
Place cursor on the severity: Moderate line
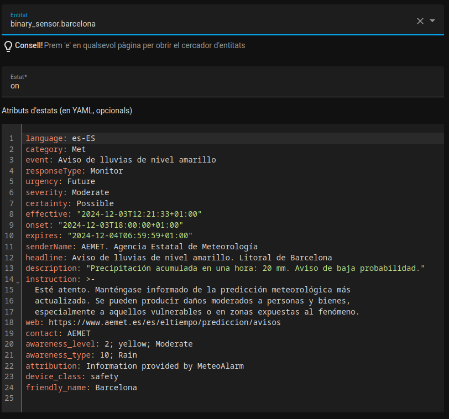click(67, 192)
